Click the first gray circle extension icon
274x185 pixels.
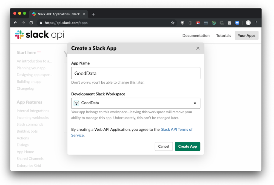(182, 23)
